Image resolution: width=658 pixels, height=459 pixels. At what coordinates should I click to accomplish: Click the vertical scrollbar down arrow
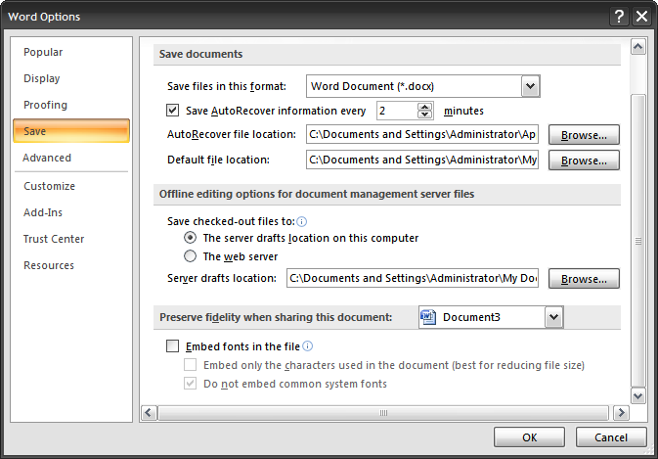tap(637, 395)
